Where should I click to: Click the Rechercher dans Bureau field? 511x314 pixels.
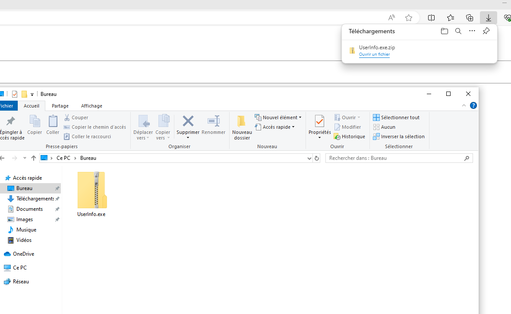tap(399, 158)
